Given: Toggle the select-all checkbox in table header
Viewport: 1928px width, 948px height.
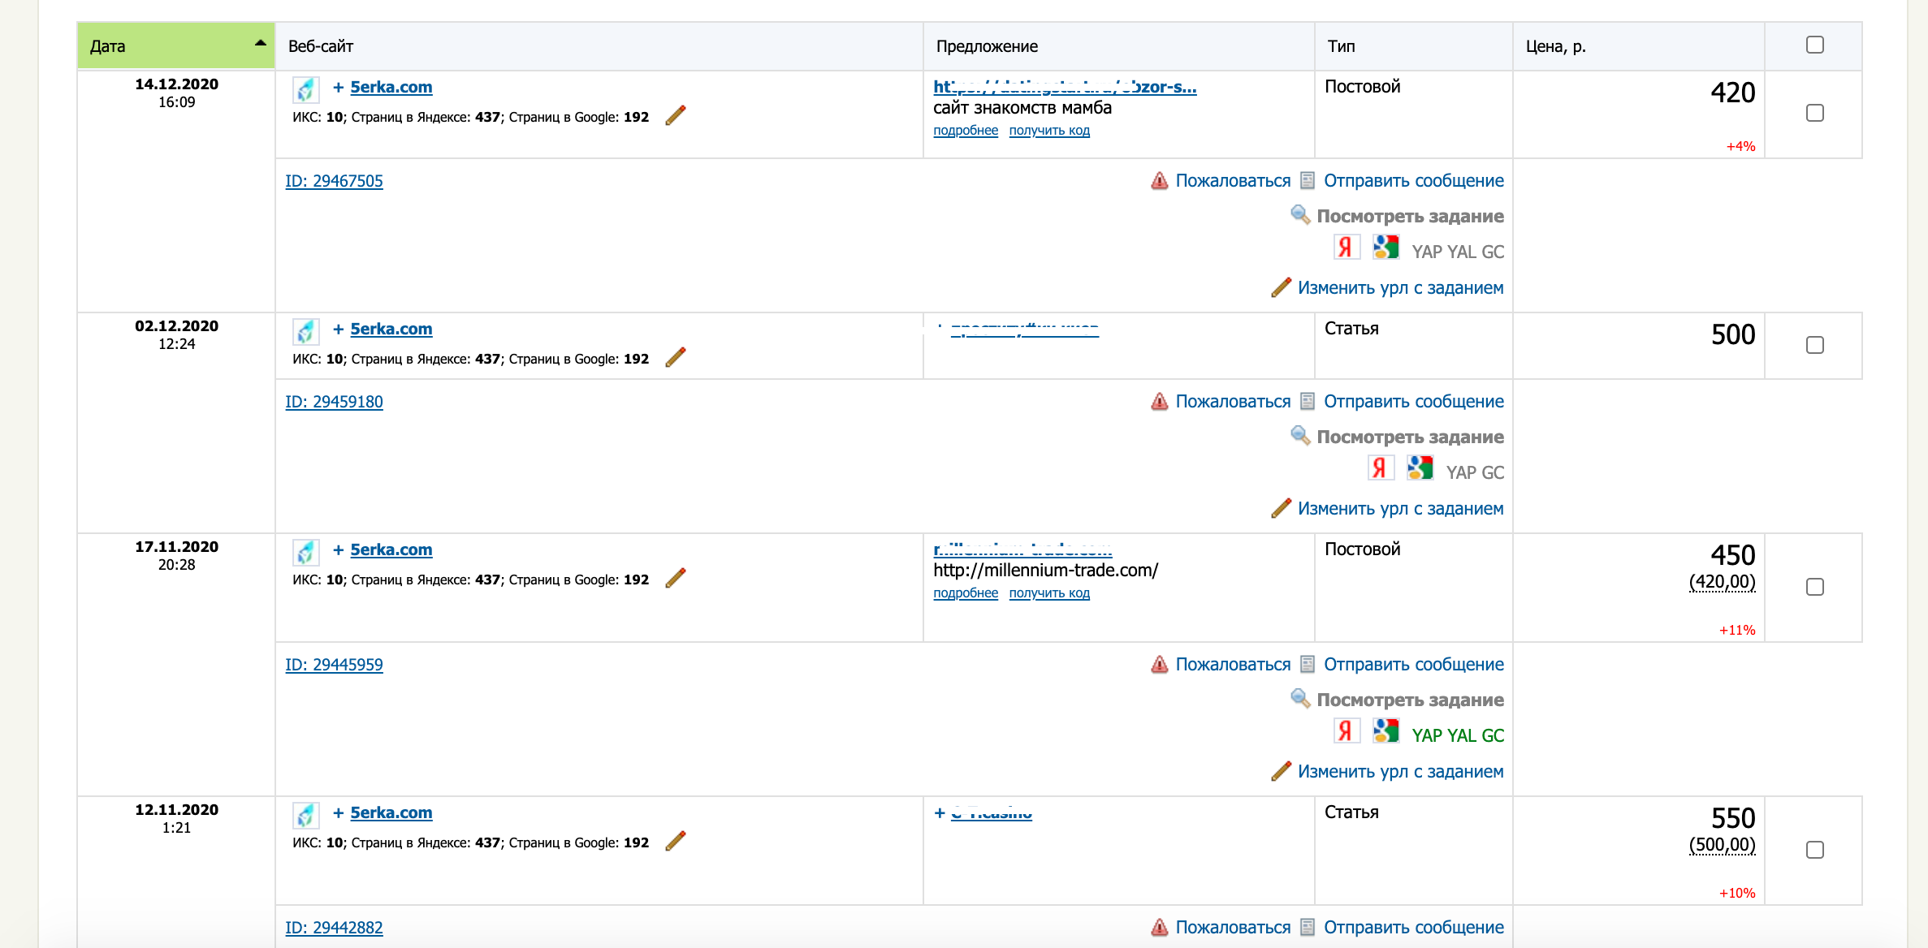Looking at the screenshot, I should [x=1814, y=45].
